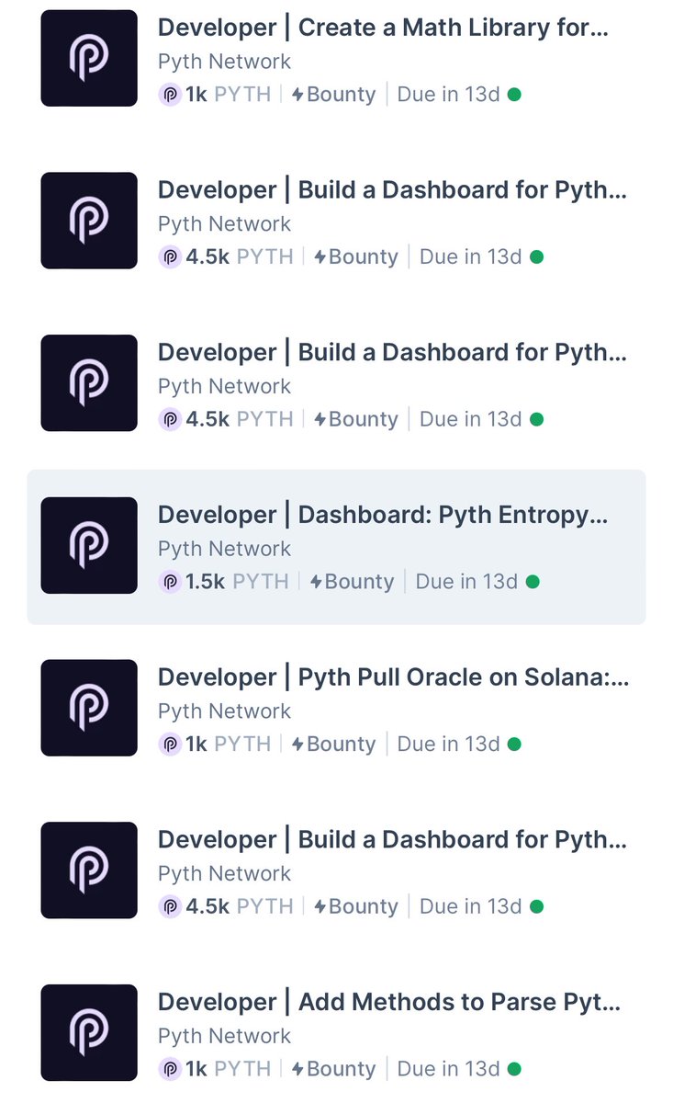673x1103 pixels.
Task: Click '1k PYTH' reward in the Math Library row
Action: [x=228, y=95]
